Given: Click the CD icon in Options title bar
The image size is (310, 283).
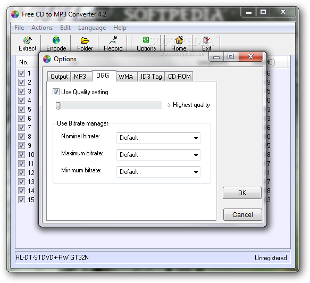Looking at the screenshot, I should tap(47, 59).
